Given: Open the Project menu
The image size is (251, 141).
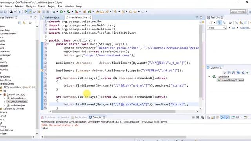Looking at the screenshot, I should point(51,7).
